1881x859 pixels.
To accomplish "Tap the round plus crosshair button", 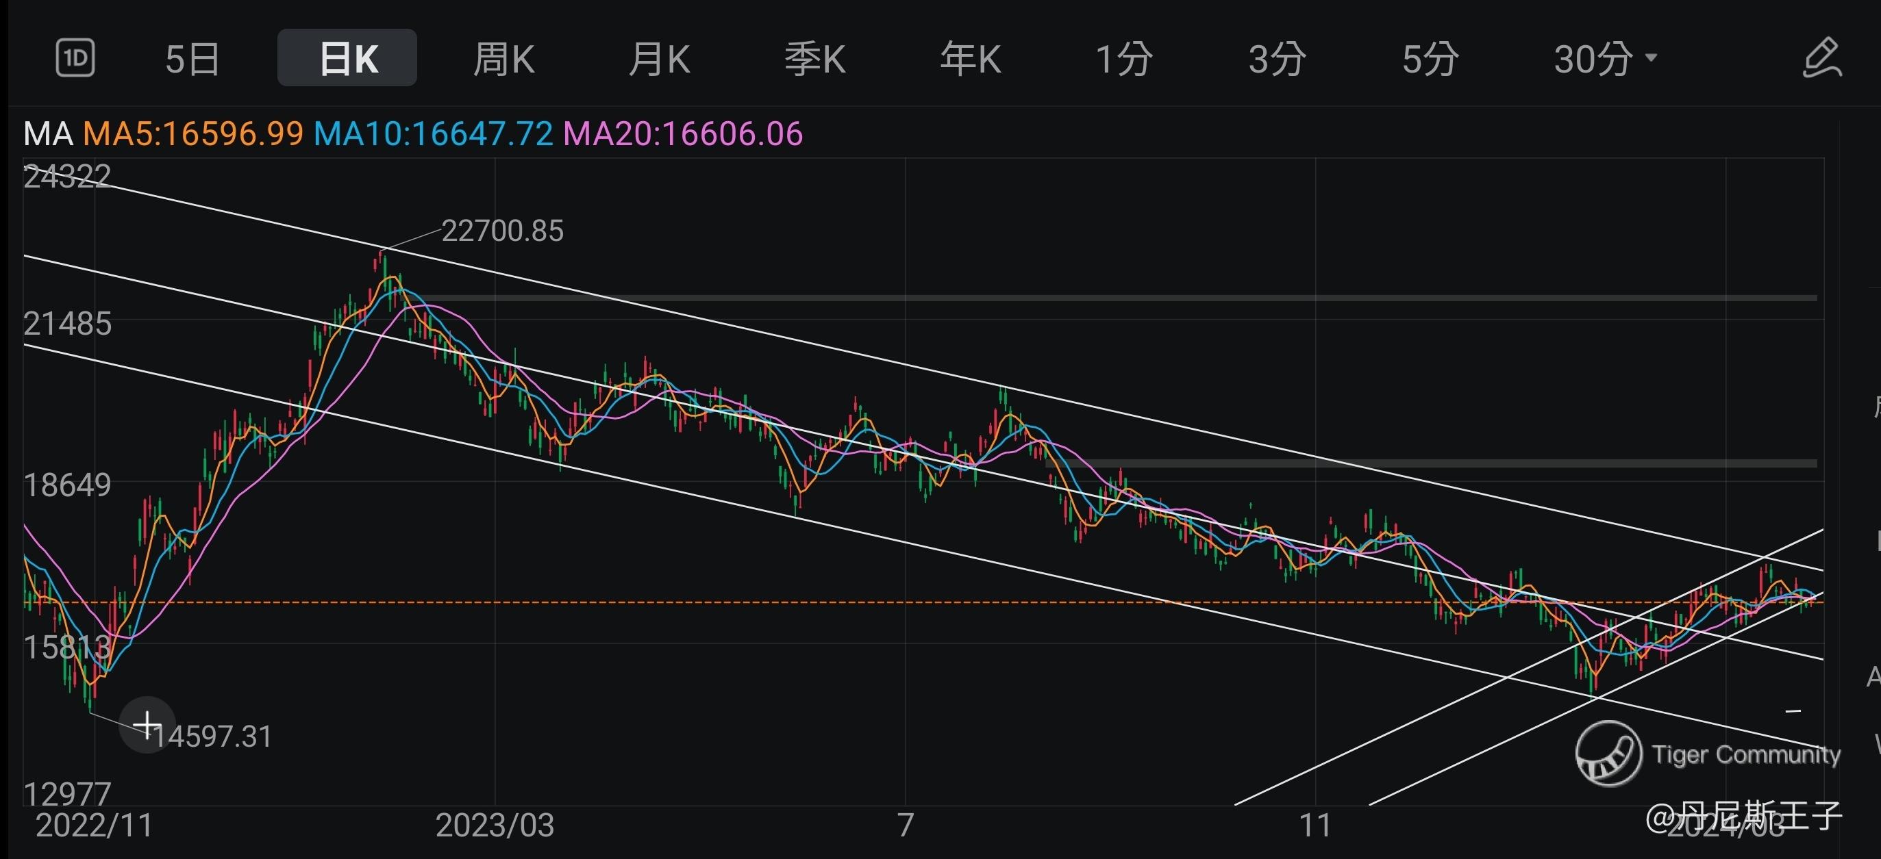I will [147, 725].
